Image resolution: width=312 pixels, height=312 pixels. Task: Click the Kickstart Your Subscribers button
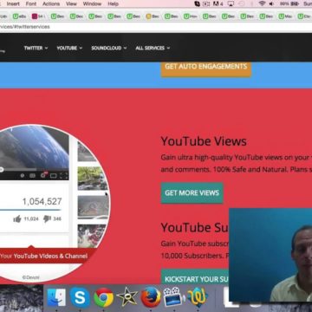195,278
